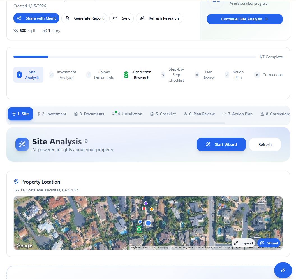
Task: Open the floating AI sparkle assistant button
Action: point(283,270)
